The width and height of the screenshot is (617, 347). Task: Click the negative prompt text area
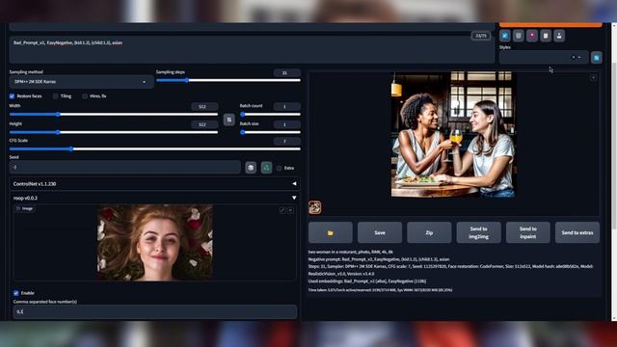point(252,49)
